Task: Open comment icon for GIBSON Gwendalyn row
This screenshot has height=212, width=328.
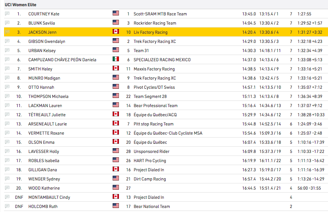Action: (x=7, y=41)
